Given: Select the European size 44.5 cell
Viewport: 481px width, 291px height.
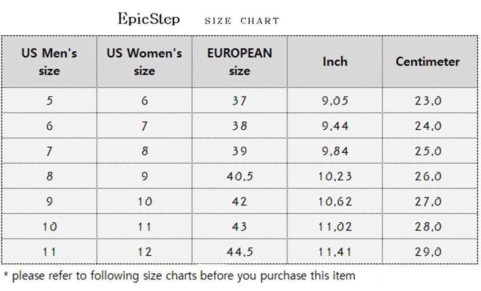Looking at the screenshot, I should pos(239,252).
